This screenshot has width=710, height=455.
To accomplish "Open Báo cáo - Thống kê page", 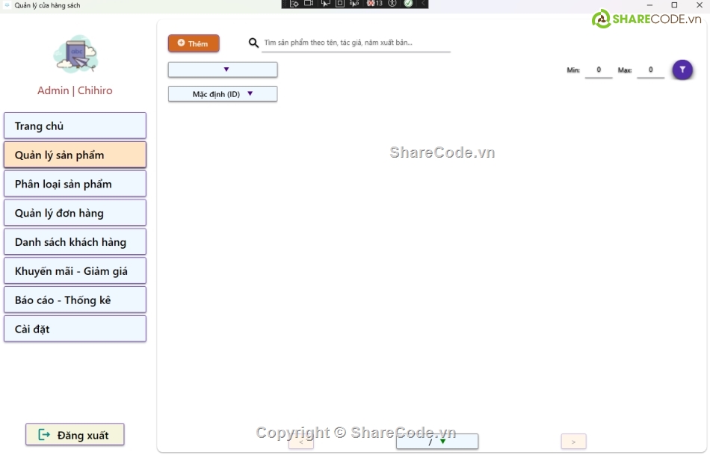I will (75, 300).
